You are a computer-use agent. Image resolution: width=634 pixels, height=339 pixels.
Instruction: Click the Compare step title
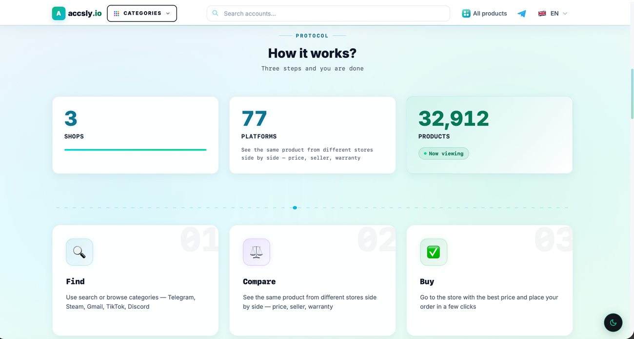point(259,282)
